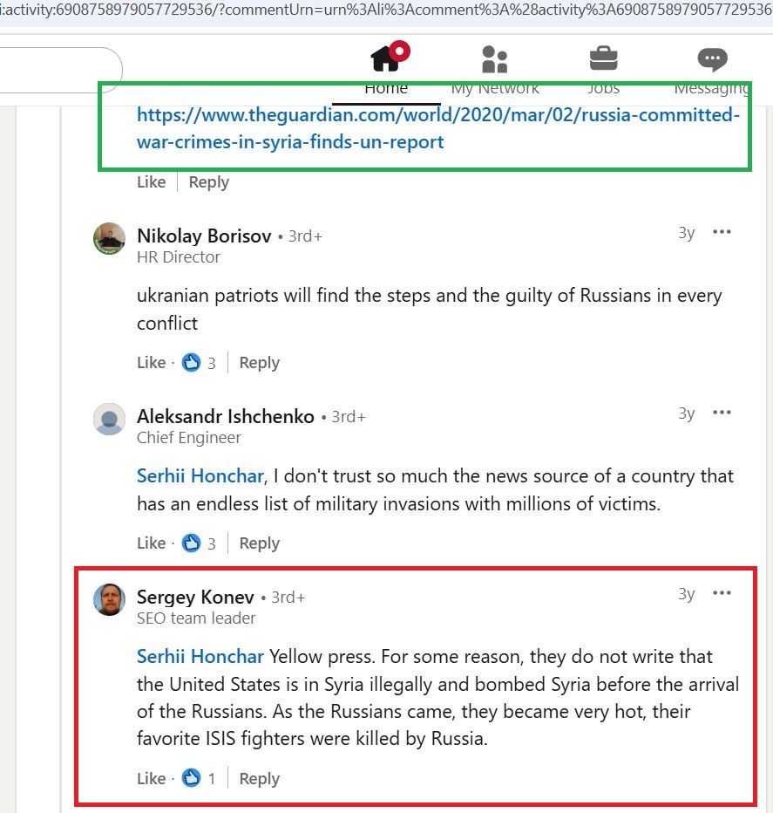Open three-dot menu on Aleksandr Ishchenko's comment
Viewport: 773px width, 813px height.
coord(722,413)
